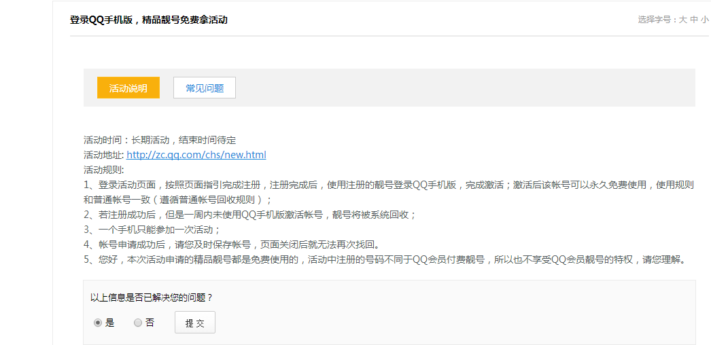Set font size to 大
The image size is (711, 345).
pos(683,20)
